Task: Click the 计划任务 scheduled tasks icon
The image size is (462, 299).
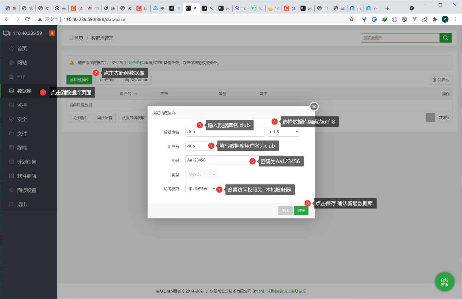Action: [x=11, y=162]
